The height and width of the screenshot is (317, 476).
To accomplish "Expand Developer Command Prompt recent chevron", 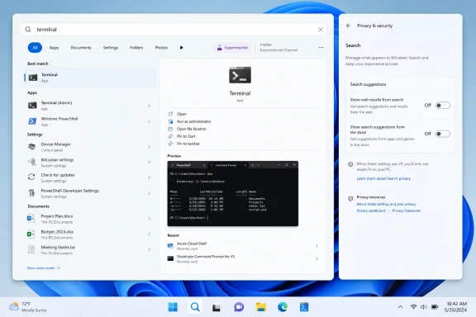I will point(317,258).
